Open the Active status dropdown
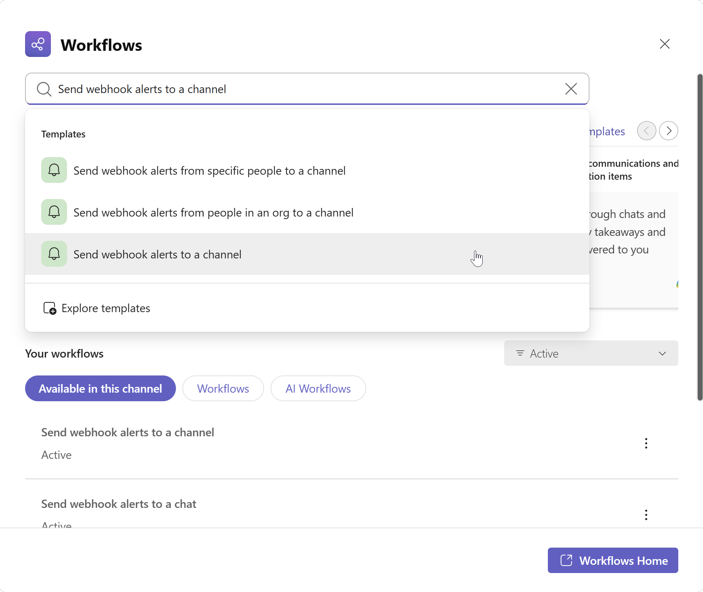Image resolution: width=703 pixels, height=592 pixels. (661, 353)
